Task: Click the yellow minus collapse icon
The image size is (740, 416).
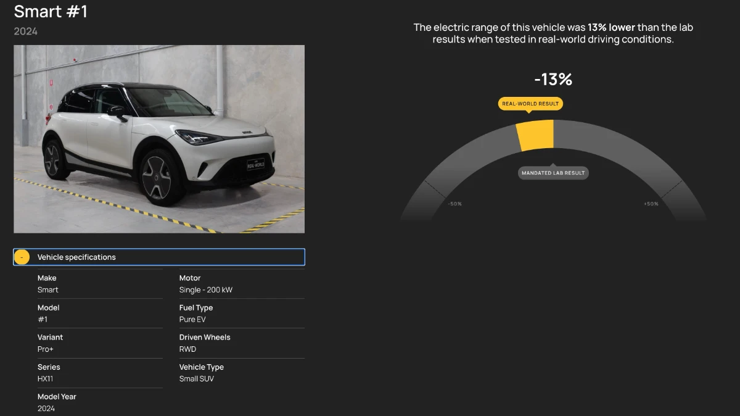Action: (22, 257)
